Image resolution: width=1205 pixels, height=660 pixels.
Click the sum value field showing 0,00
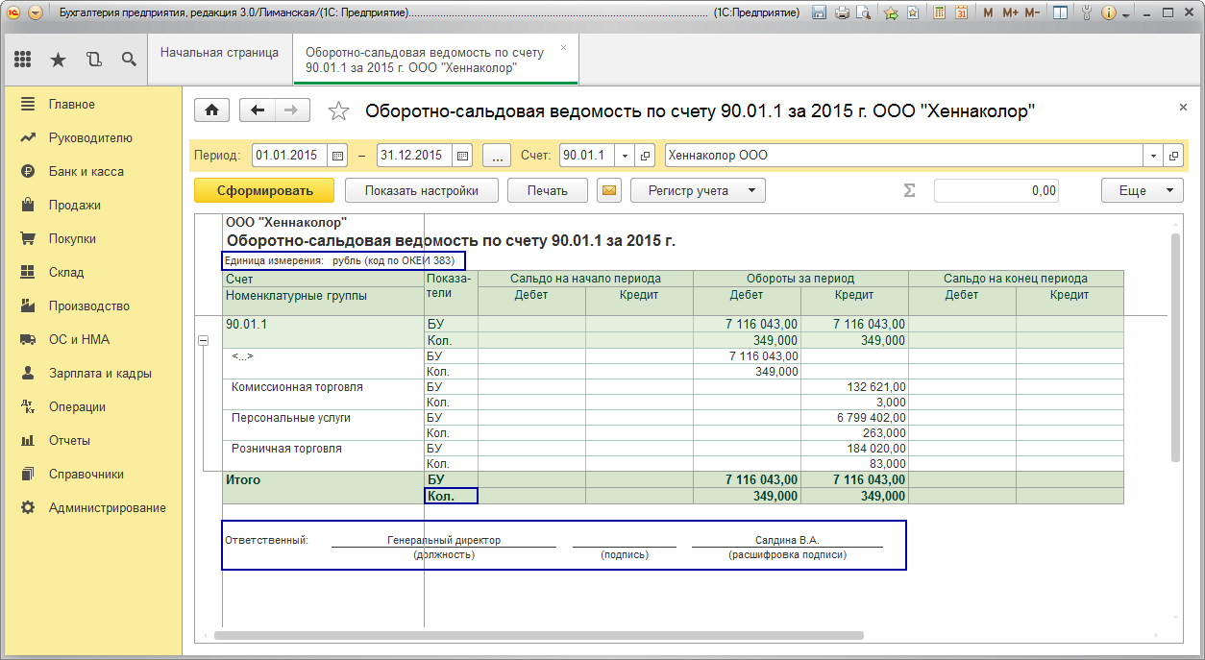996,190
